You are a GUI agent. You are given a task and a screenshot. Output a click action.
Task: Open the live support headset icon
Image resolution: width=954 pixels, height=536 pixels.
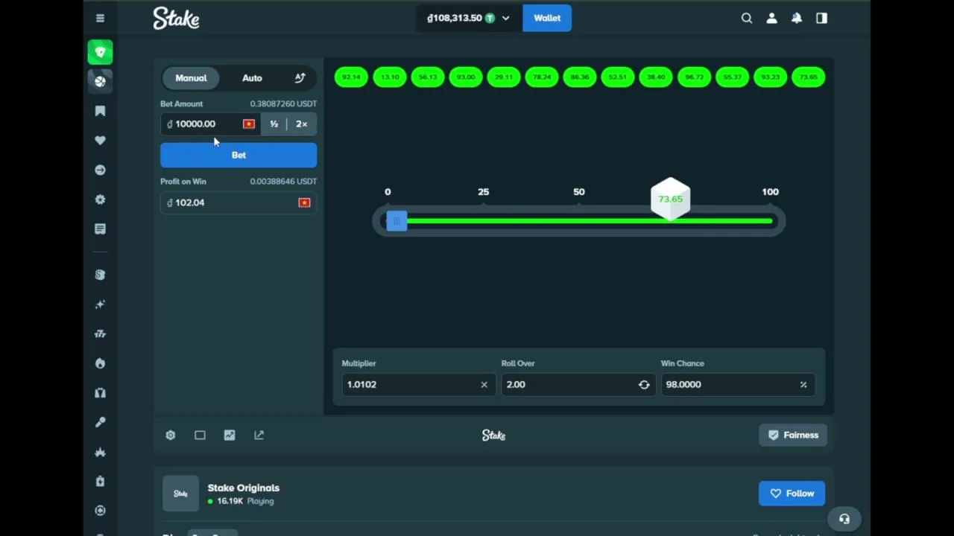(844, 519)
